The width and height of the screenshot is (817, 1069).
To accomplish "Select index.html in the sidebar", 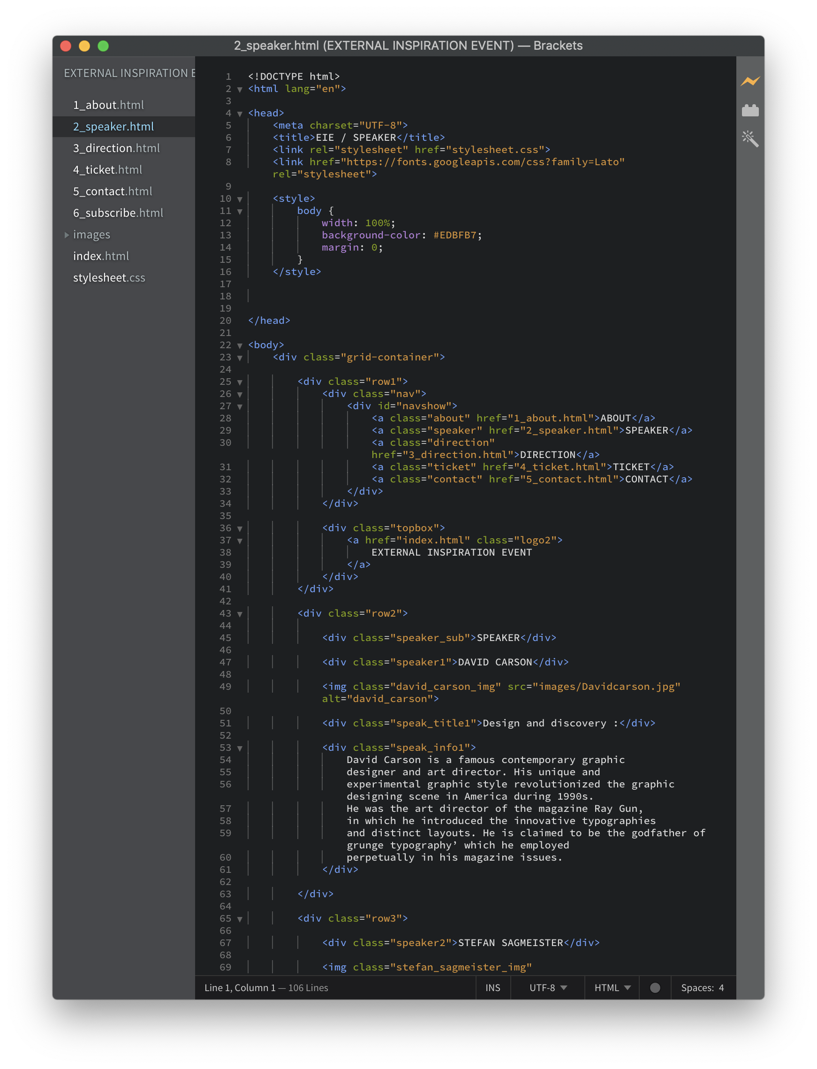I will 101,256.
